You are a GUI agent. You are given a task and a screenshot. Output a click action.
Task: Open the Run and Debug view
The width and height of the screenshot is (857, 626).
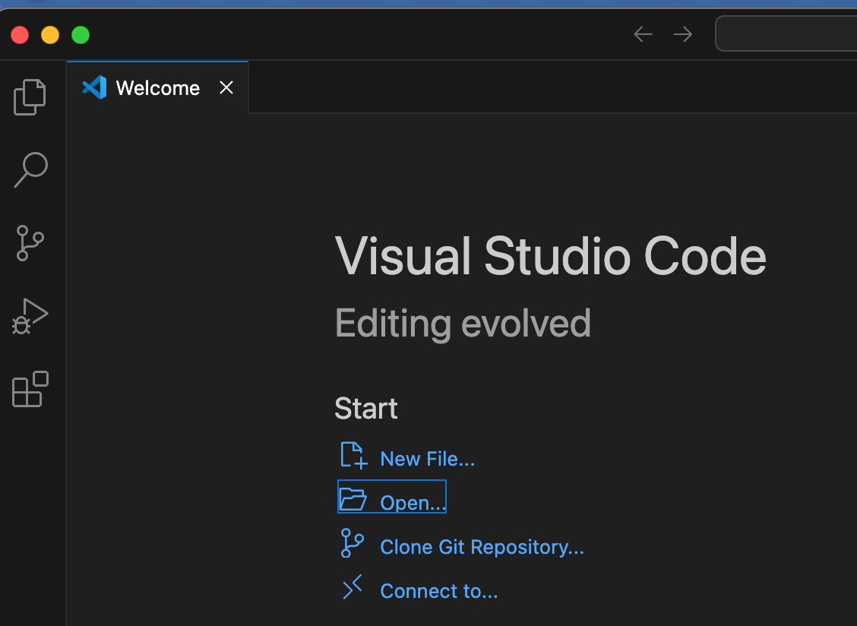[x=30, y=316]
